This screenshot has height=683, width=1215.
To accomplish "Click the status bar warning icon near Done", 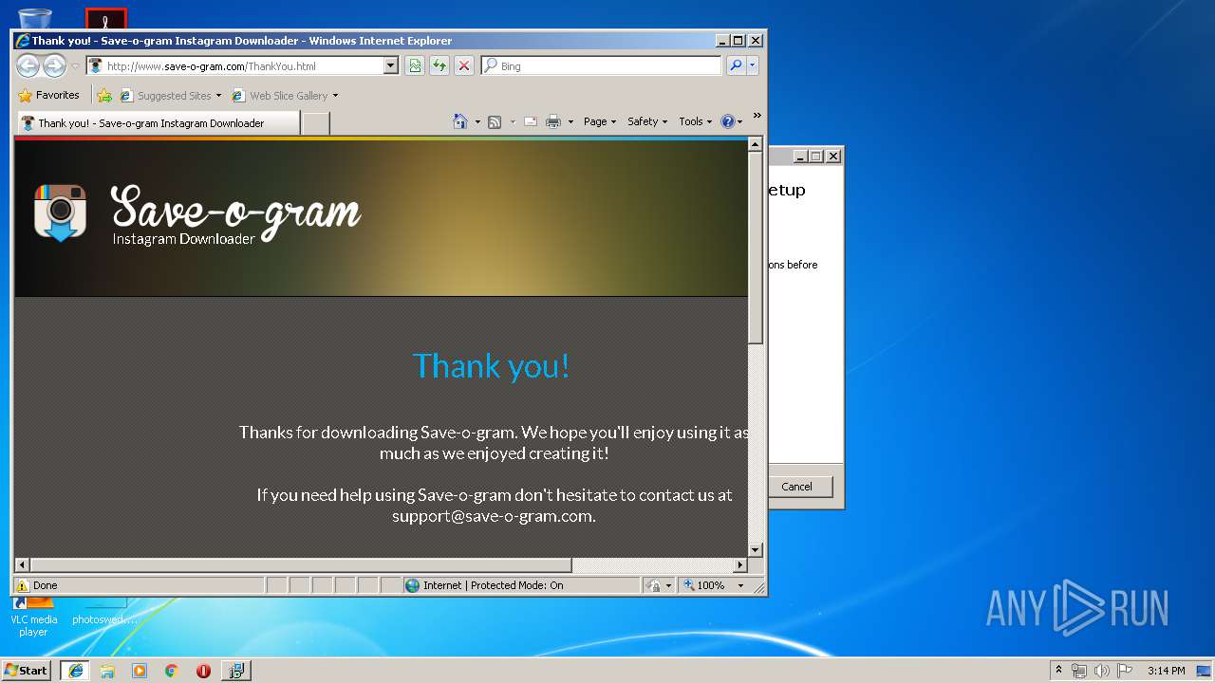I will tap(22, 585).
